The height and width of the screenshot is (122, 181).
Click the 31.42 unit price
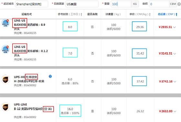tap(140, 53)
